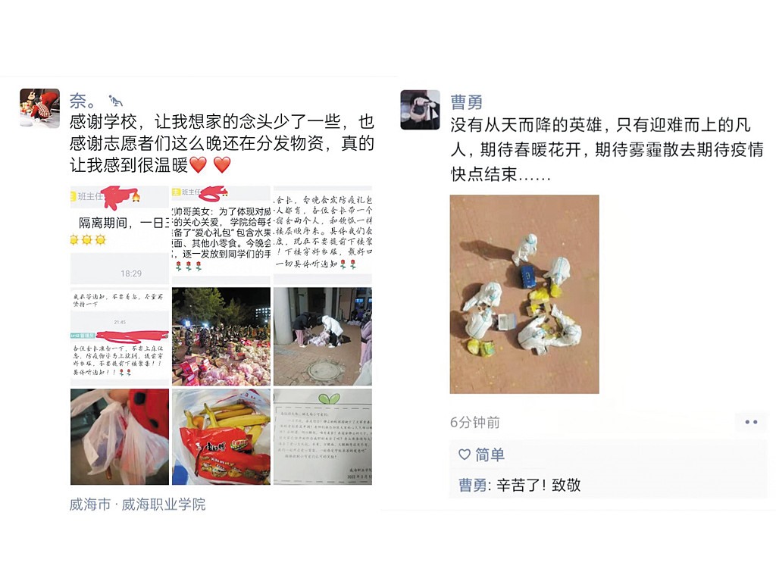
Task: Open chat screenshot thumbnail showing 18:29
Action: pyautogui.click(x=120, y=235)
